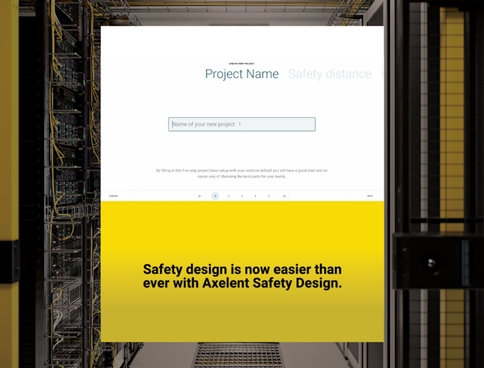Jump to step 5 in the pager
The height and width of the screenshot is (368, 484).
coord(268,196)
